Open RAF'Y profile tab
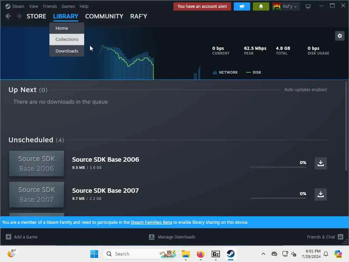 (x=139, y=16)
